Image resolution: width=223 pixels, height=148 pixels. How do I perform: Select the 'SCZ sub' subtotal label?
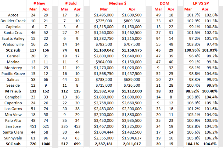(x=13, y=50)
